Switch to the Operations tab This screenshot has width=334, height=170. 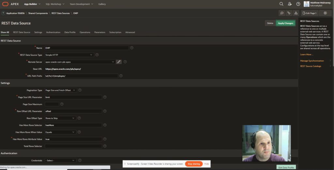pyautogui.click(x=85, y=32)
